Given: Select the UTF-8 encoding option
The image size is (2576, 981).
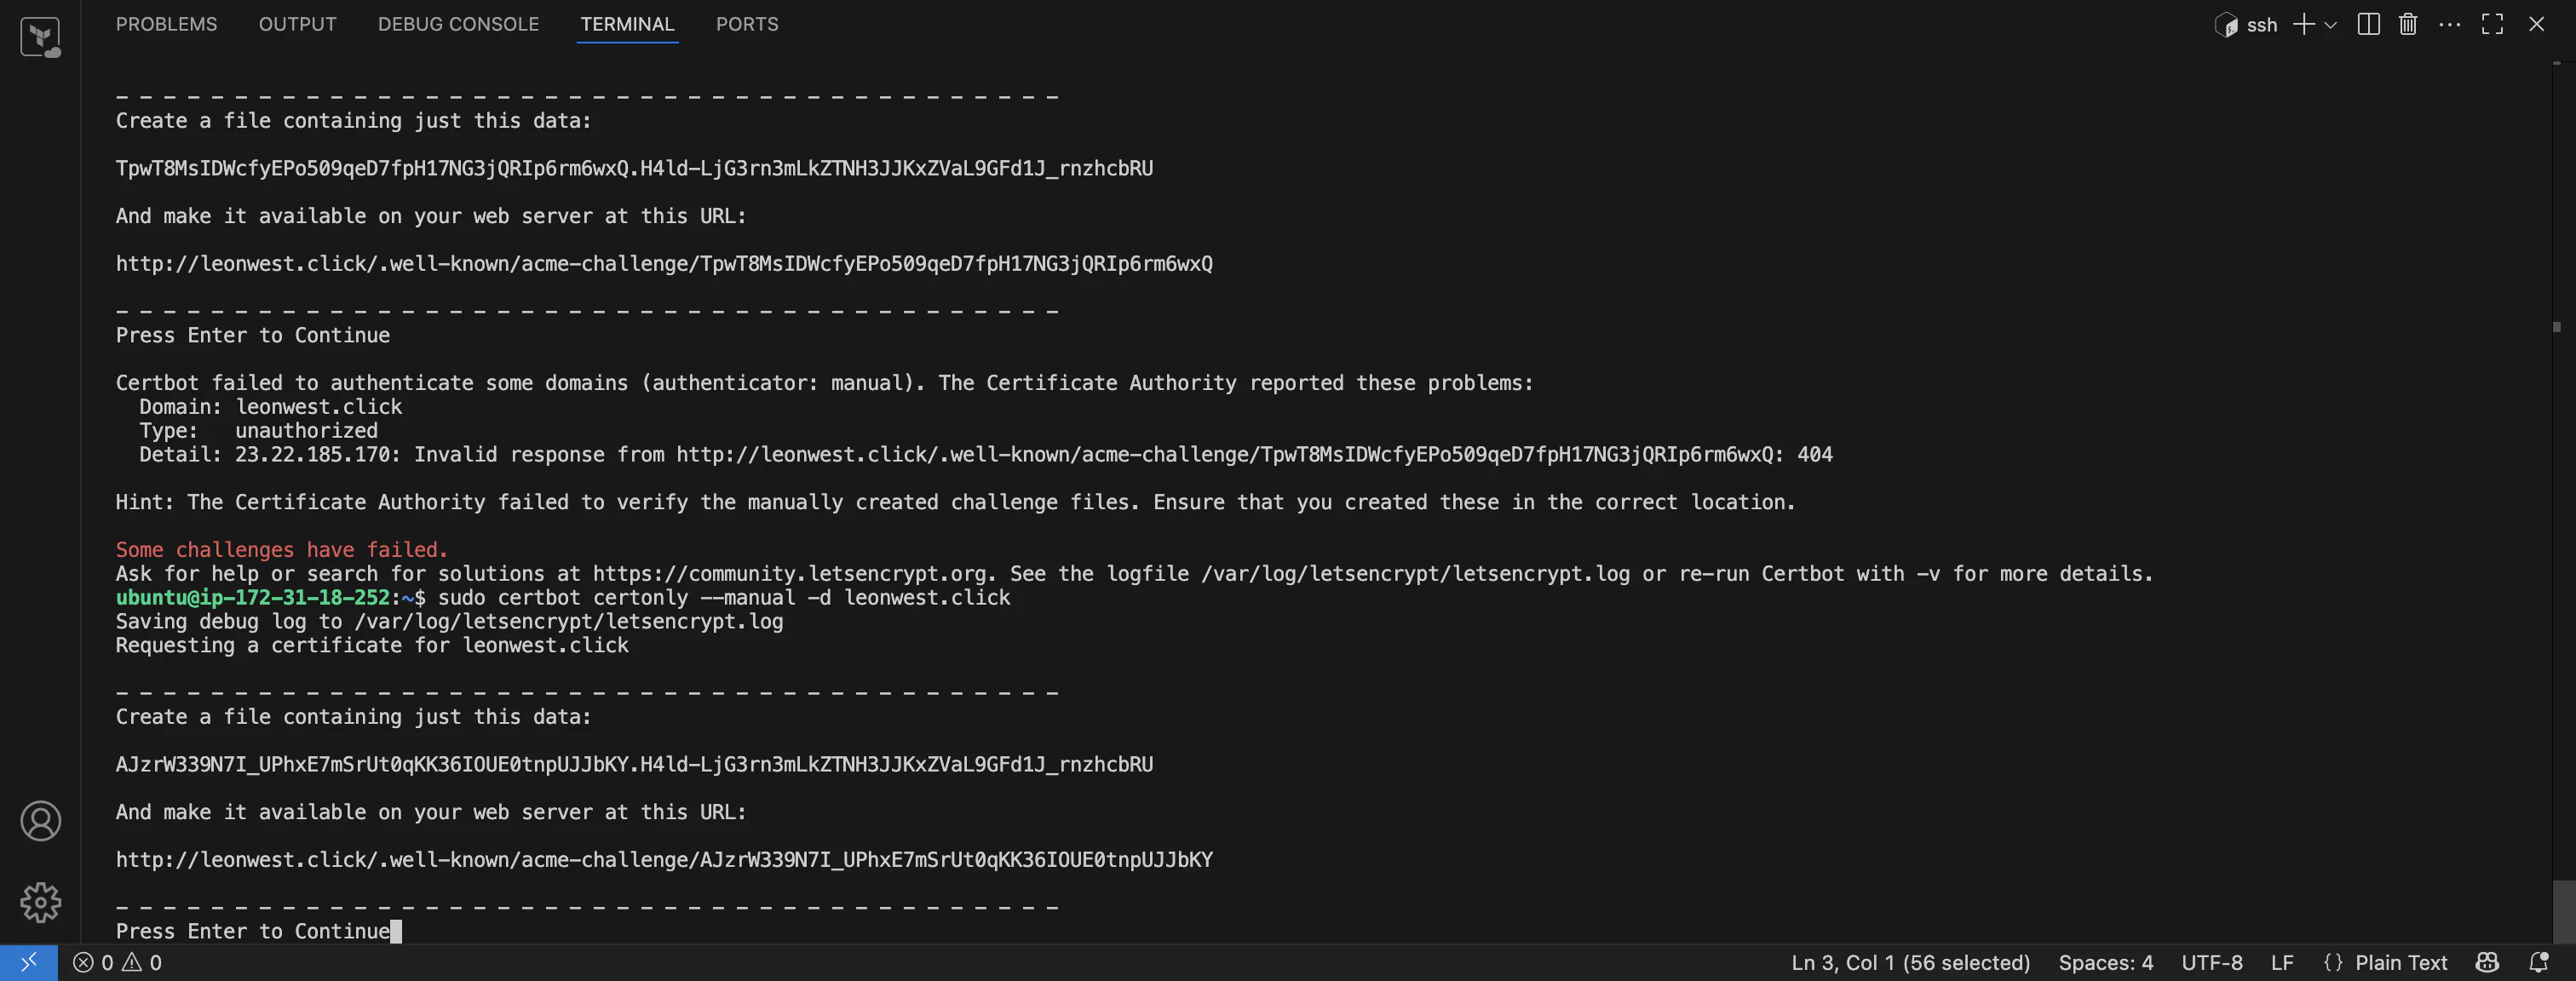Looking at the screenshot, I should (x=2211, y=962).
